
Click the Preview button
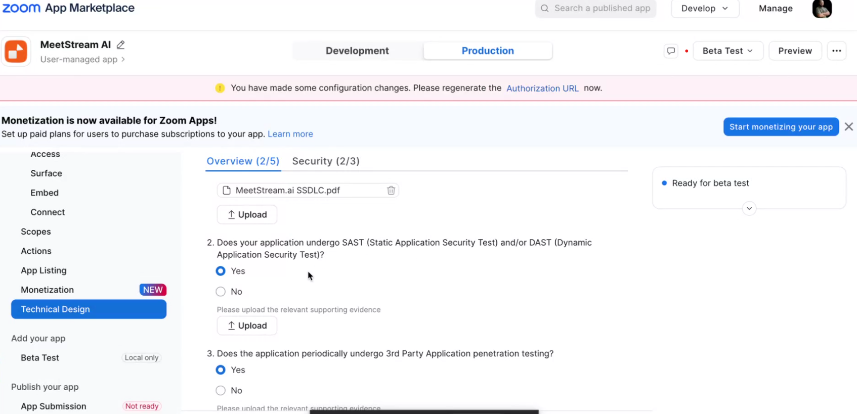coord(795,51)
